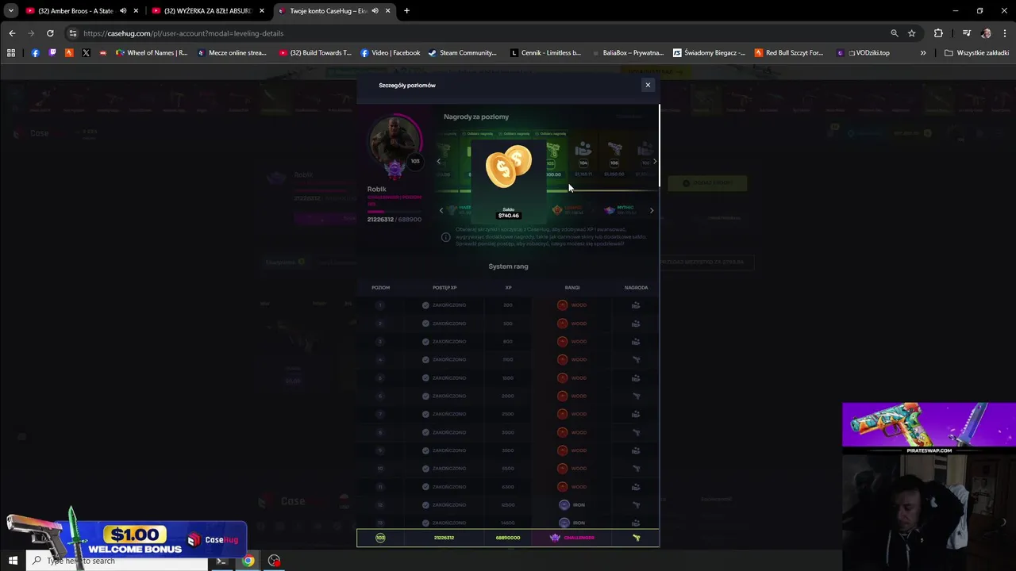1016x571 pixels.
Task: Go to previous rank with left chevron
Action: (441, 210)
